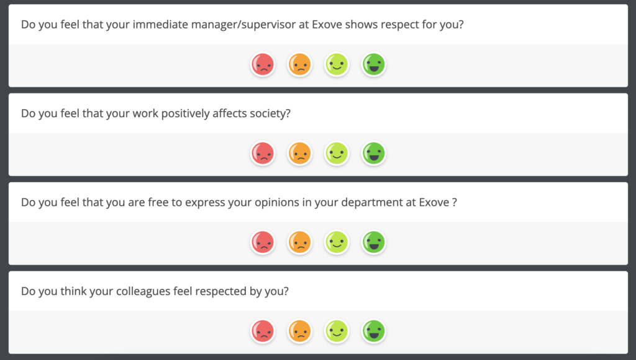636x360 pixels.
Task: Click the colleagues feel respected question text
Action: coord(155,292)
